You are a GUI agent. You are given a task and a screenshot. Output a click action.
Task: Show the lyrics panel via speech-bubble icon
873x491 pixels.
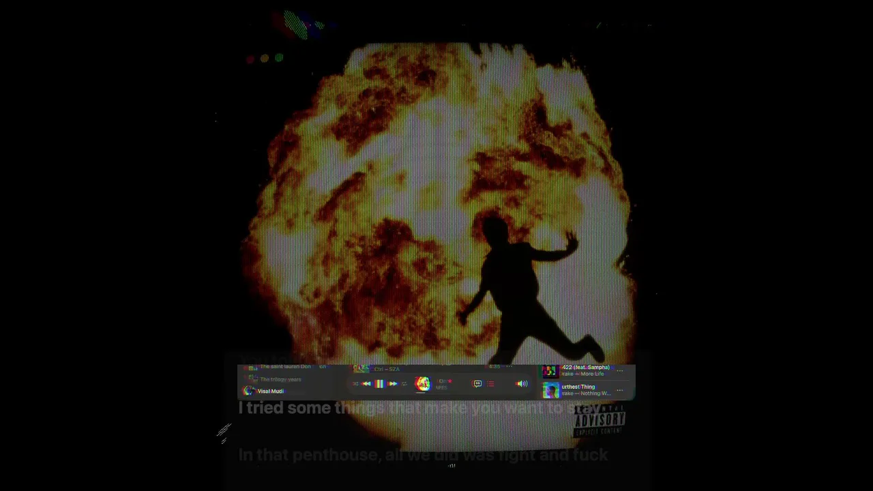pos(477,384)
